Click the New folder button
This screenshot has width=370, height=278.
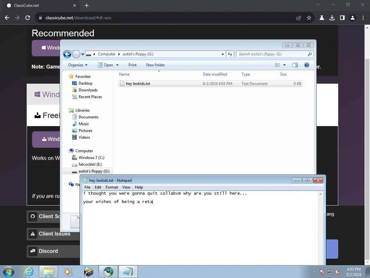[155, 65]
